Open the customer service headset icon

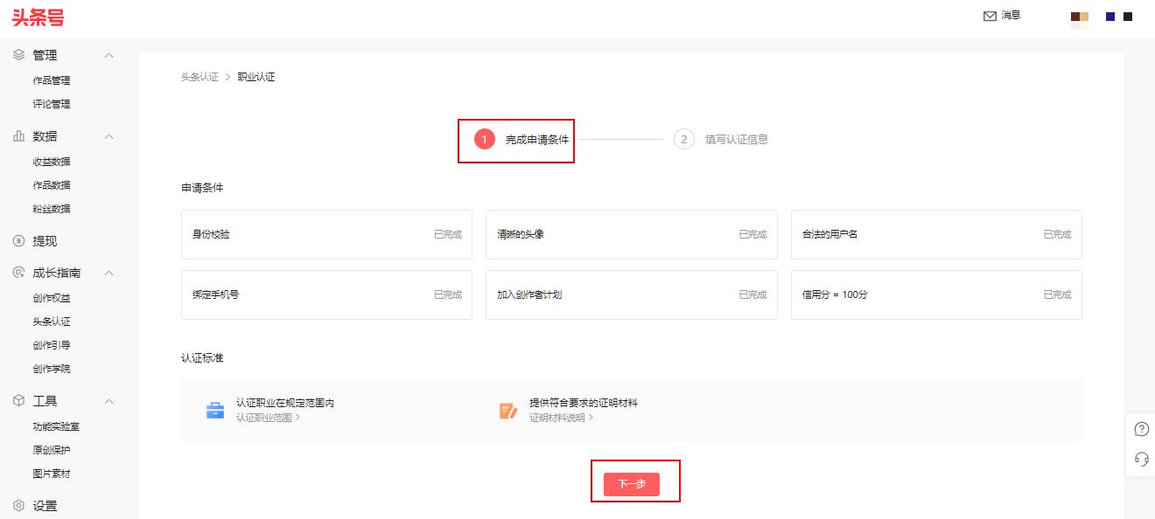1140,458
